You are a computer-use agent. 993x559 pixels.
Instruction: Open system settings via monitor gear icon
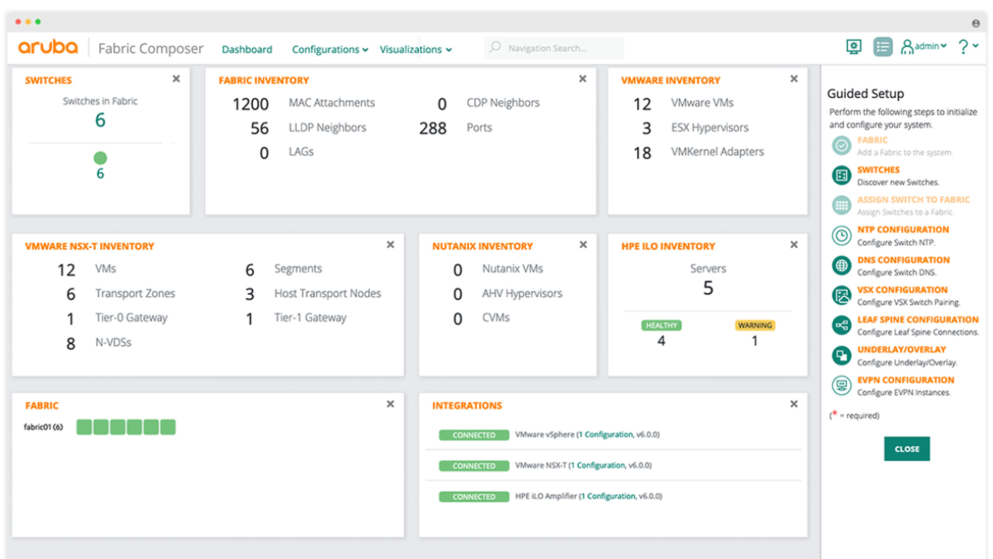point(853,47)
